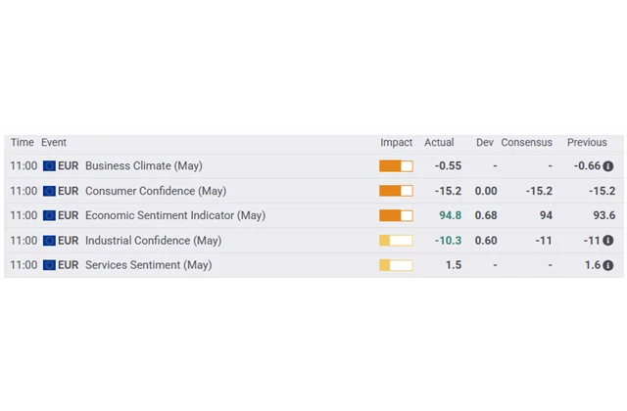Click the Previous column header

coord(587,143)
